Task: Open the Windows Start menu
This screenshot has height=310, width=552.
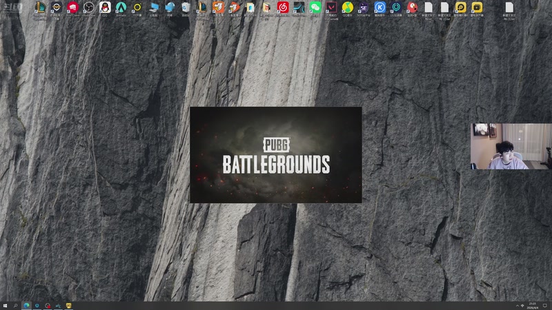Action: (5, 306)
